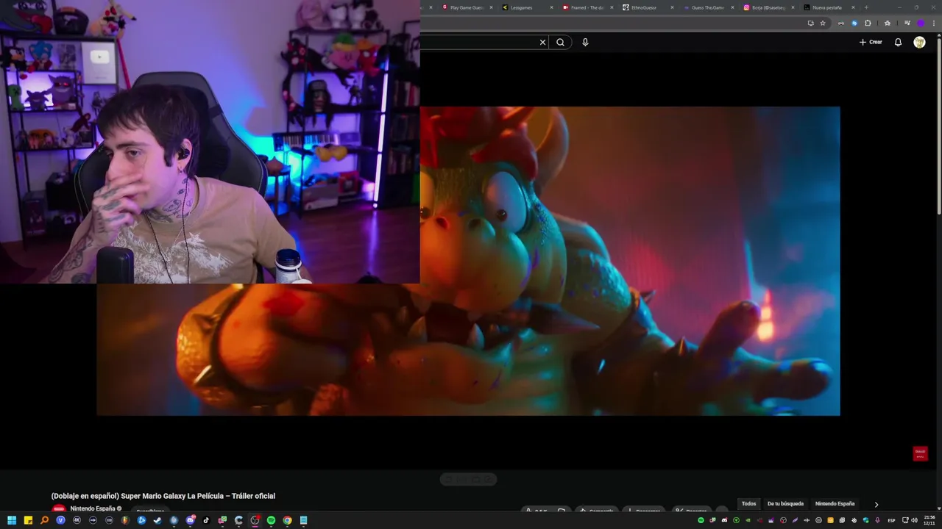942x529 pixels.
Task: Select the De tu búsqueda chip
Action: tap(785, 504)
